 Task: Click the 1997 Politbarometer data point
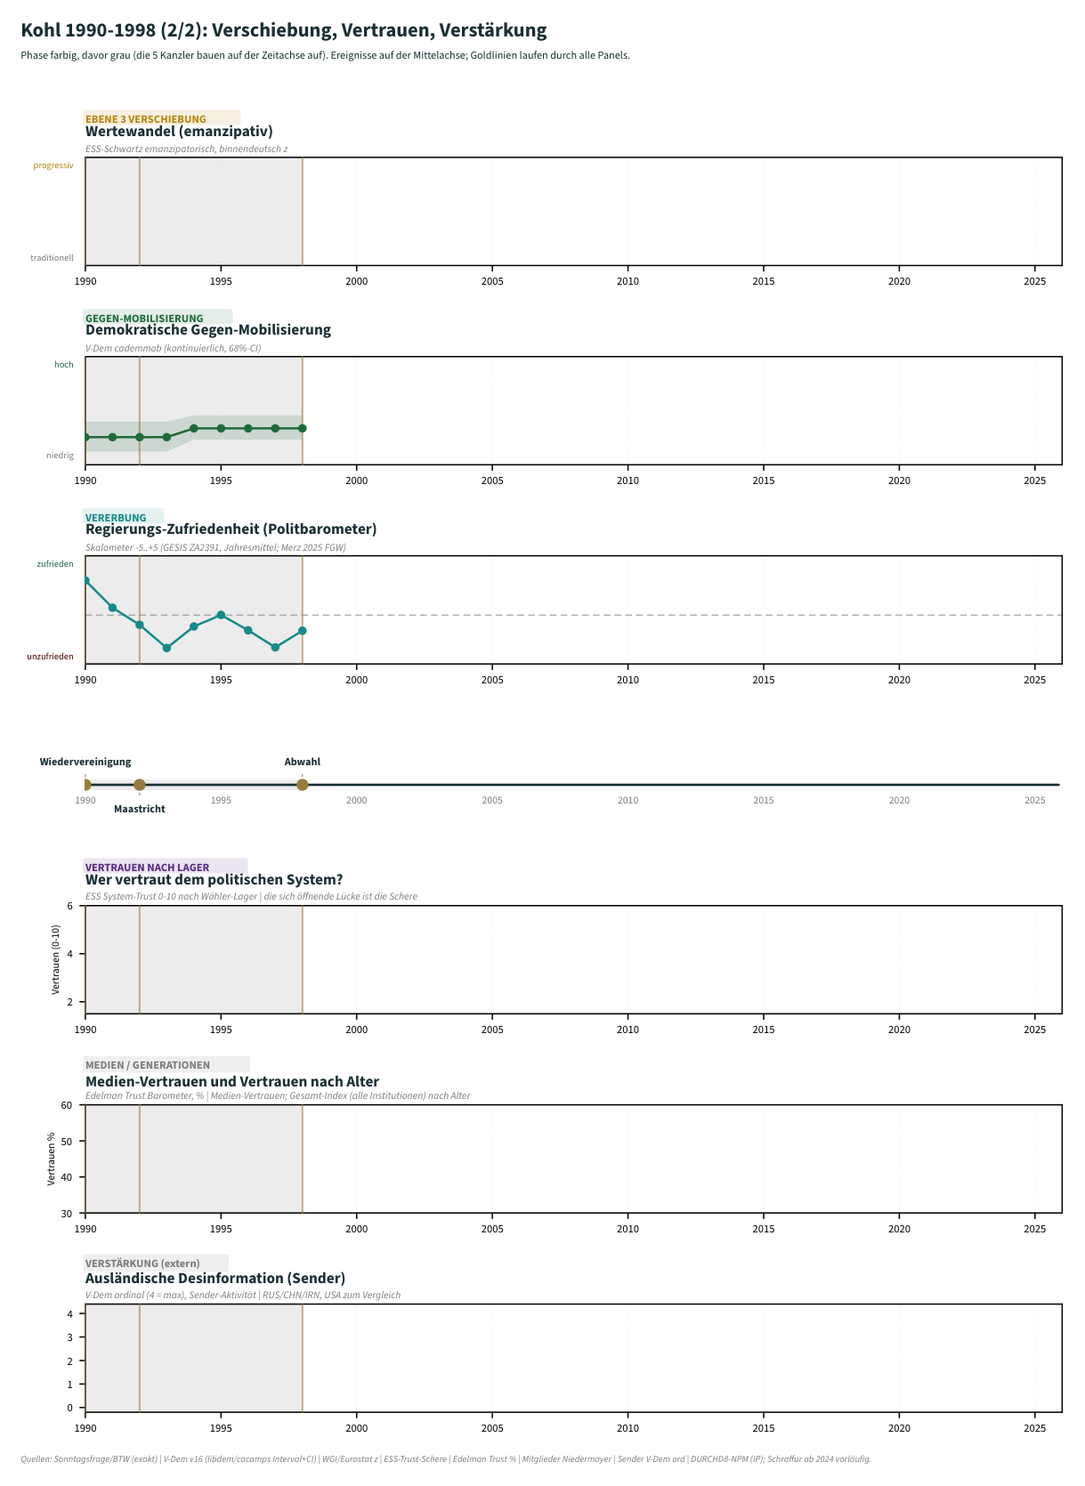tap(275, 647)
